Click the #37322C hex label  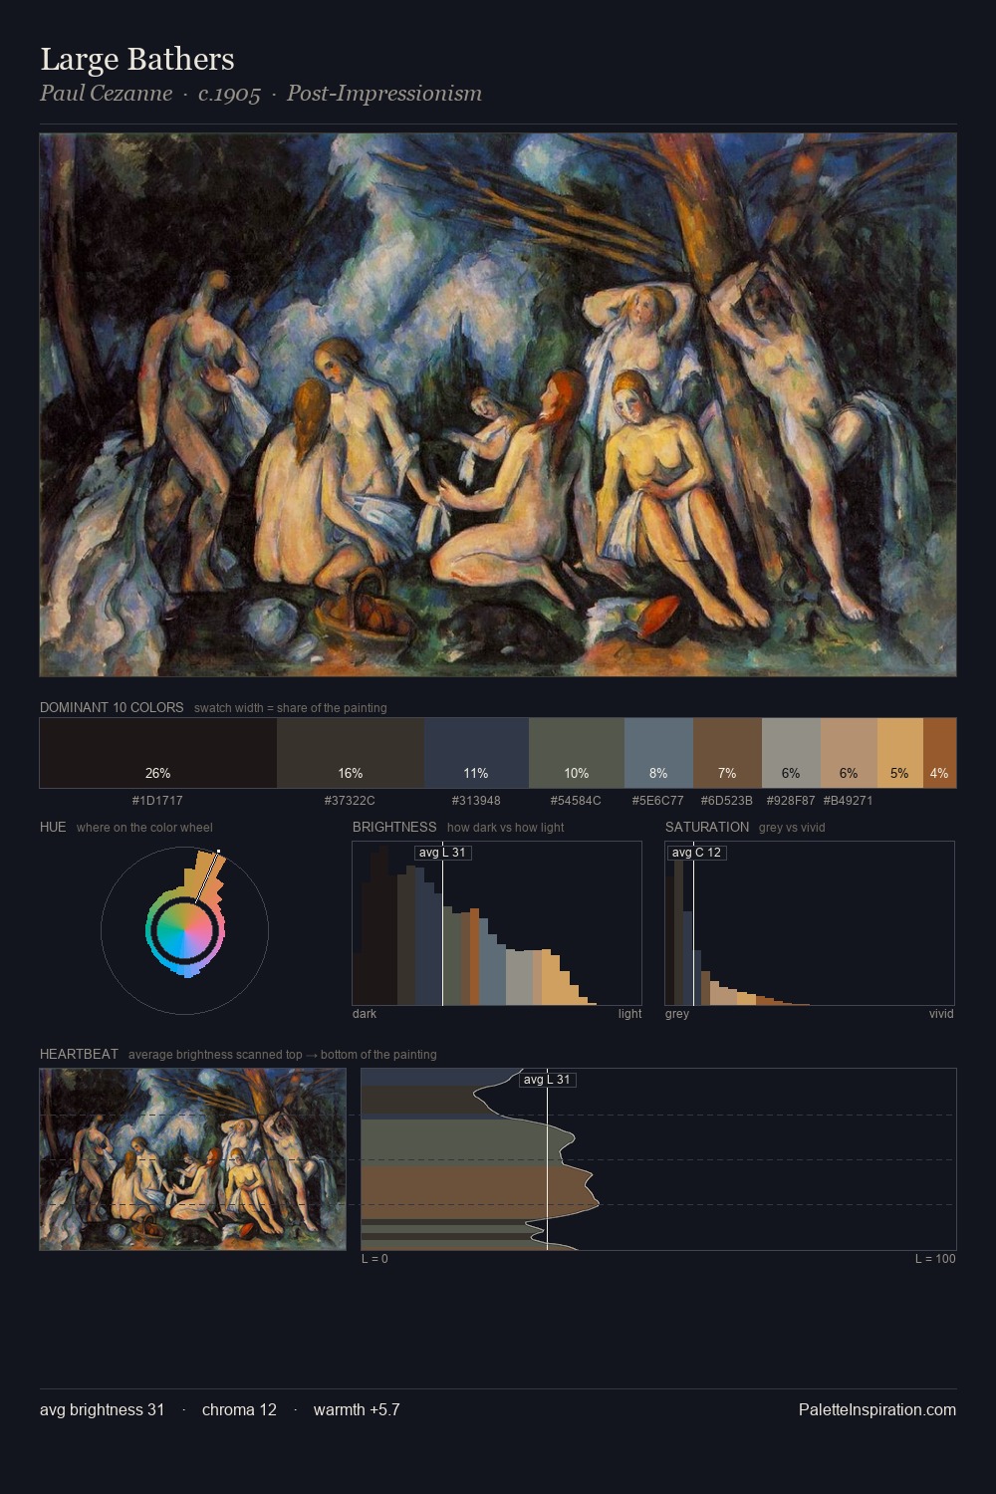tap(350, 801)
